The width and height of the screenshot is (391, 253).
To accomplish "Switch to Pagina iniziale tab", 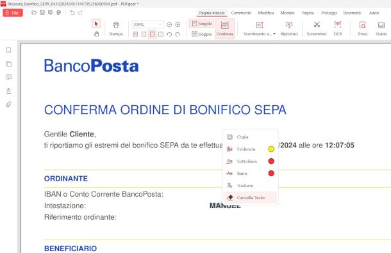I will tap(212, 13).
